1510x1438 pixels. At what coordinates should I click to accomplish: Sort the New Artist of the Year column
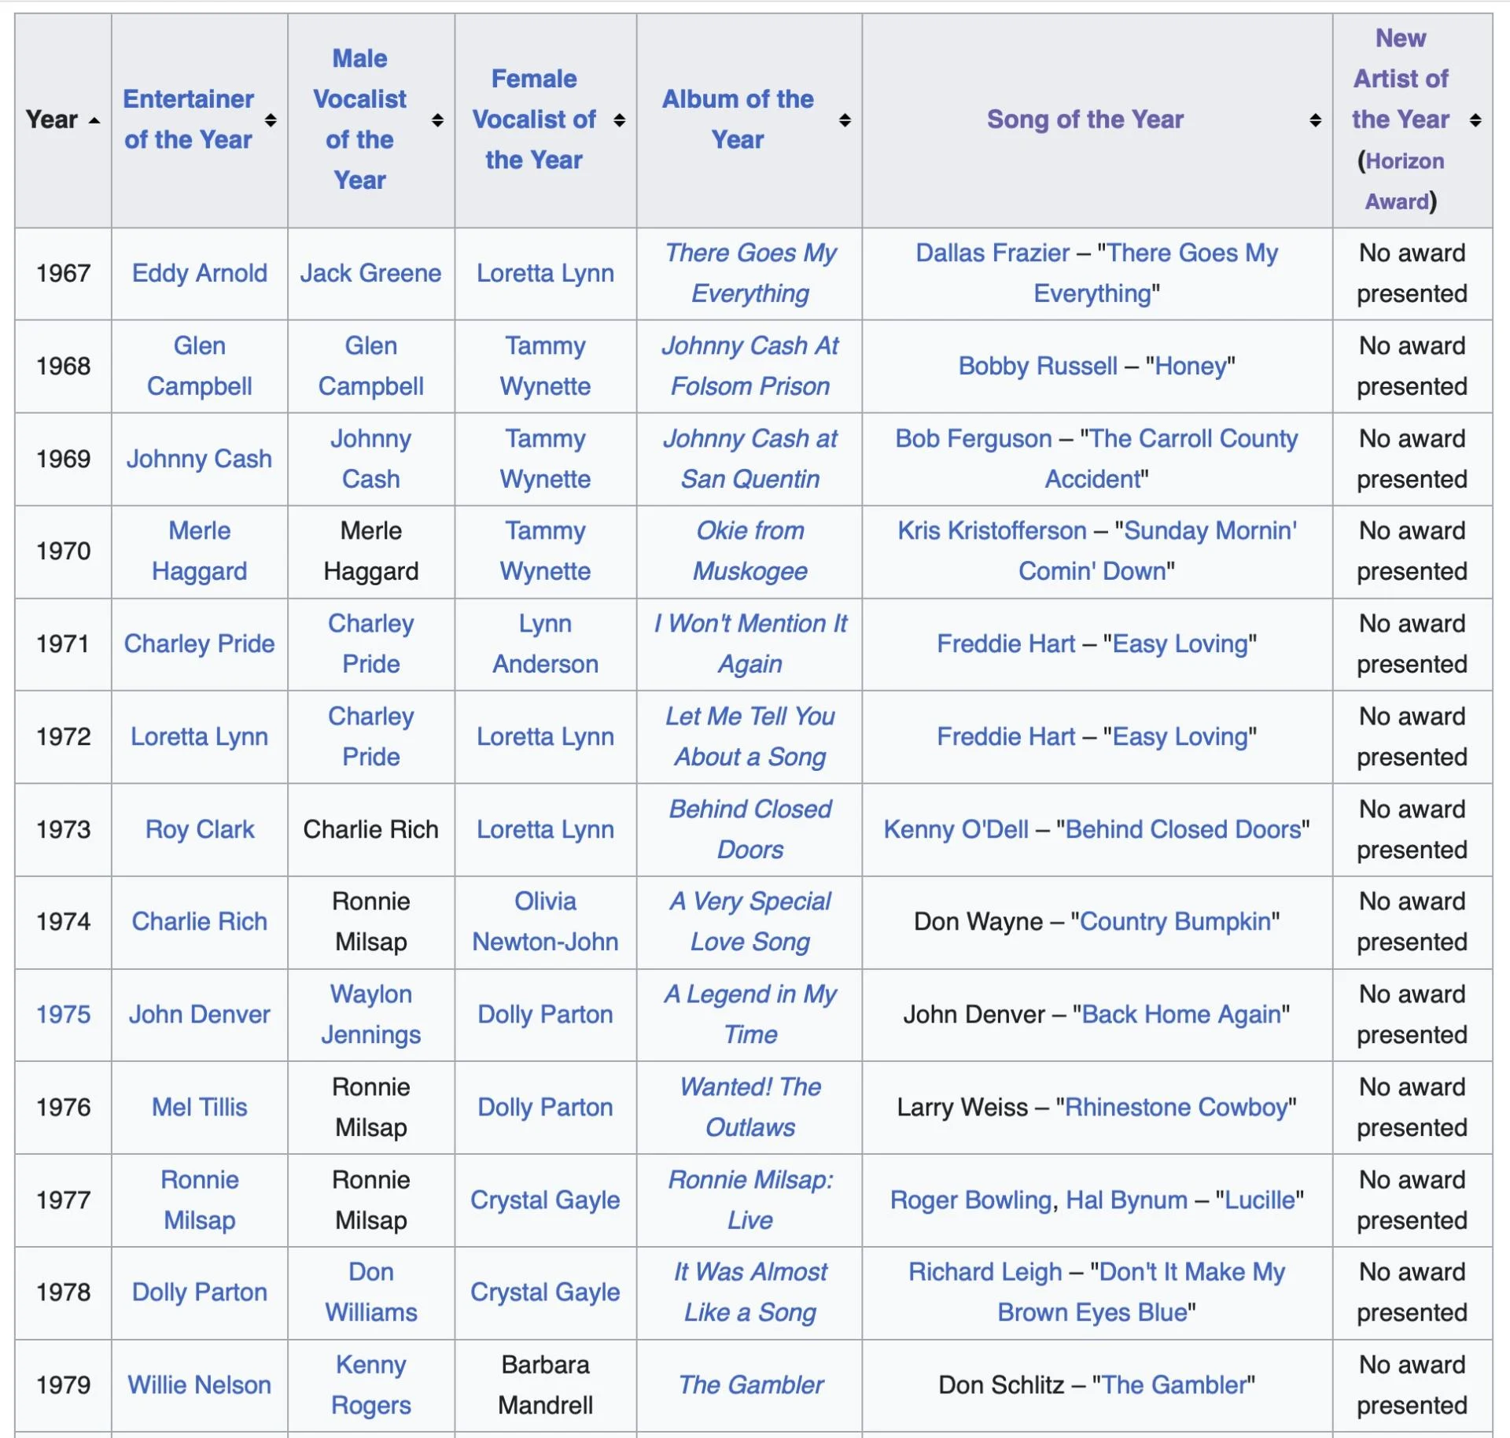pos(1475,120)
